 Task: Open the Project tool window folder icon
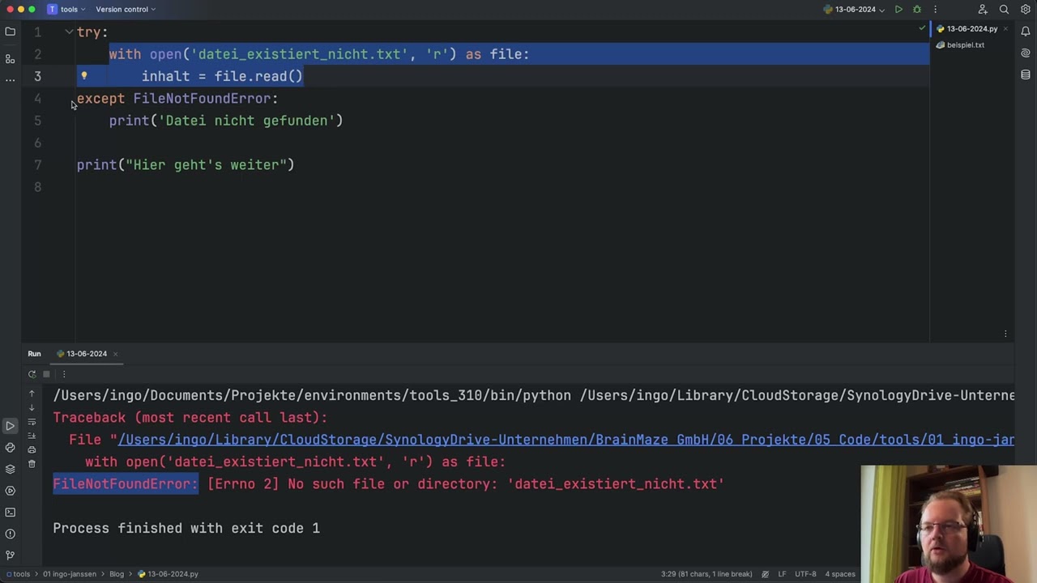tap(10, 32)
